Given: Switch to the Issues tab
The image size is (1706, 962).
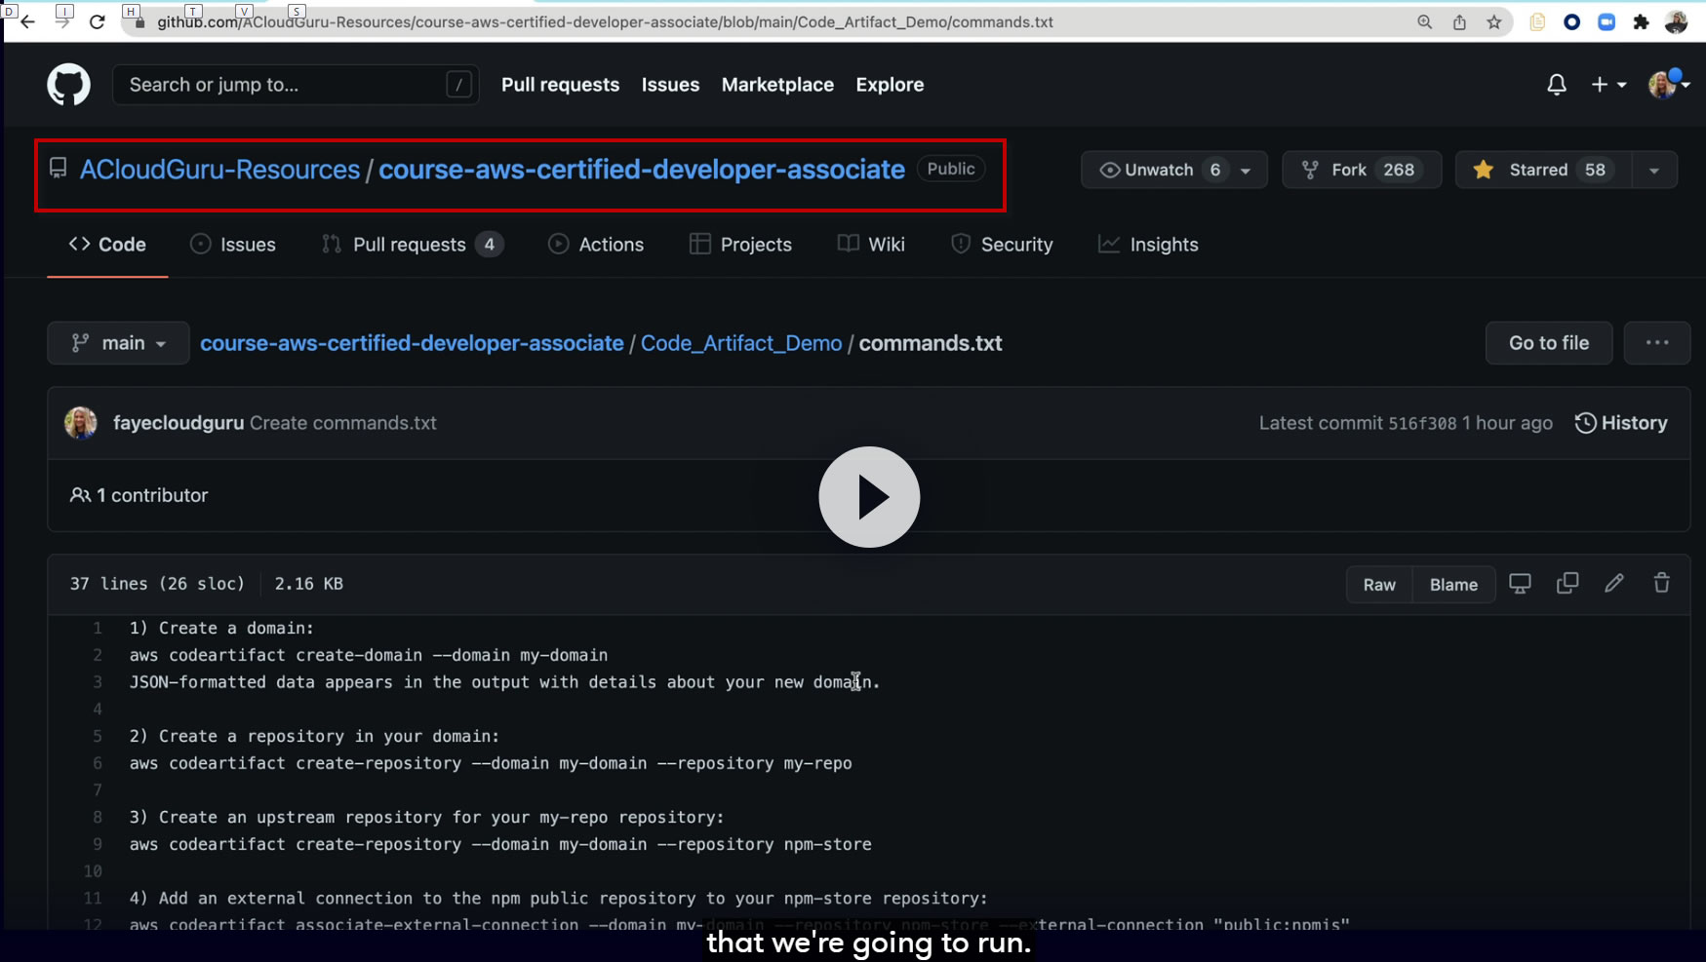Looking at the screenshot, I should tap(233, 245).
